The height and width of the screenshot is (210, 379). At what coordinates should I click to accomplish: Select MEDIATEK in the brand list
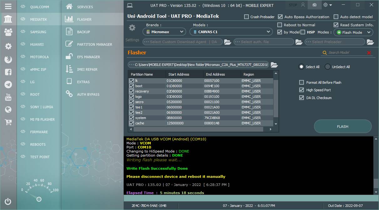pyautogui.click(x=39, y=19)
